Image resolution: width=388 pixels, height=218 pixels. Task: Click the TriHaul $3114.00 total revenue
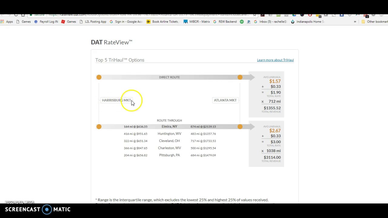pos(272,157)
